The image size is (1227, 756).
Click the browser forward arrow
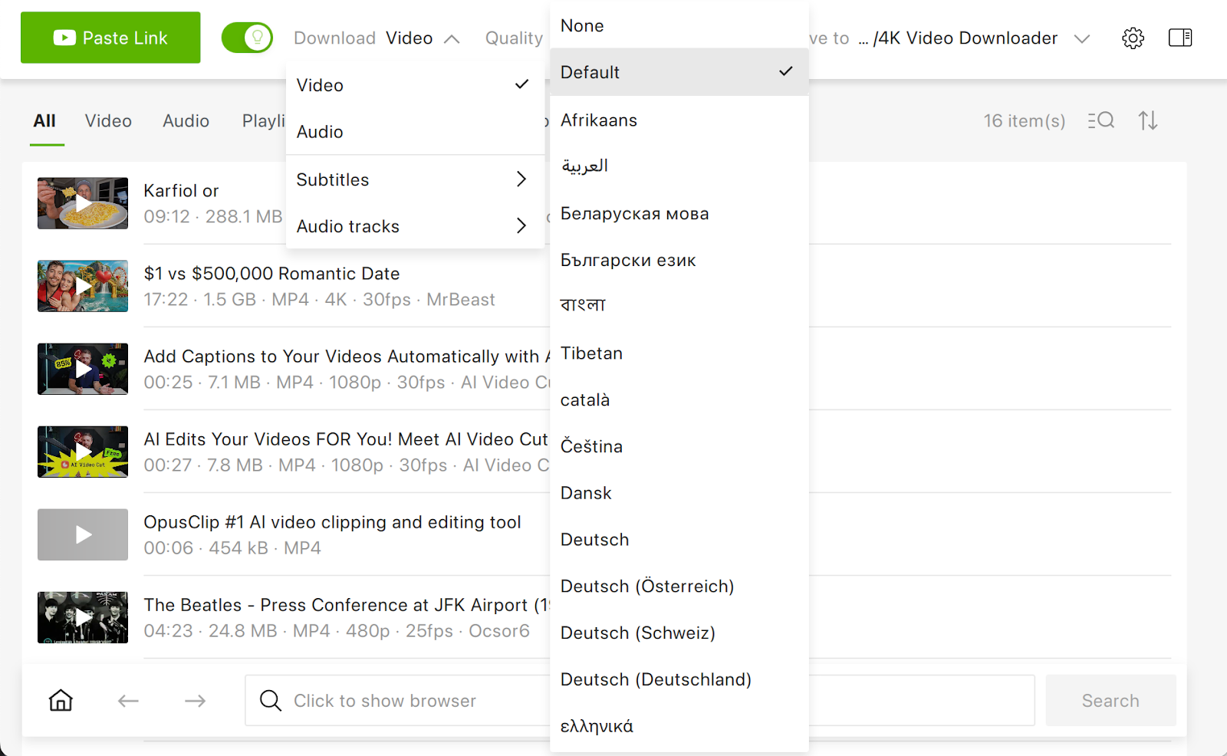coord(196,701)
